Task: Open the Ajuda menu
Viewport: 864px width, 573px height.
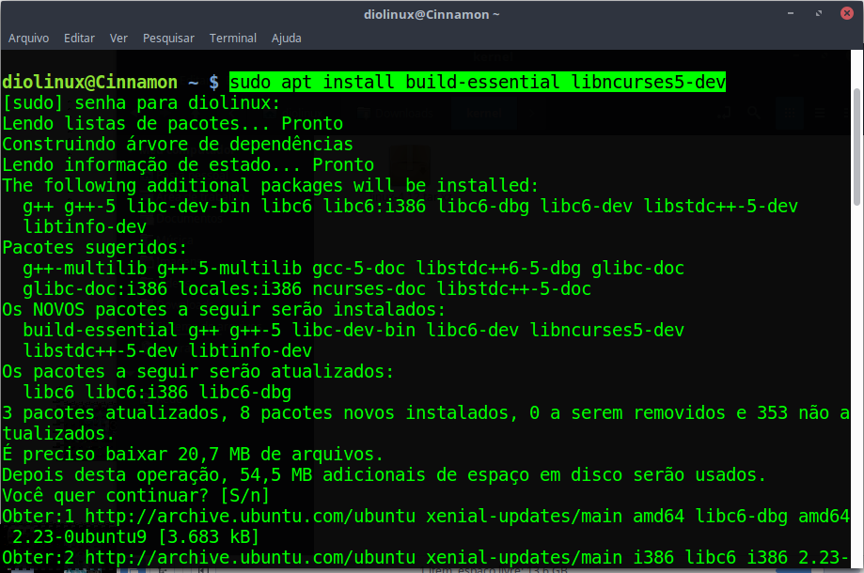Action: point(287,38)
